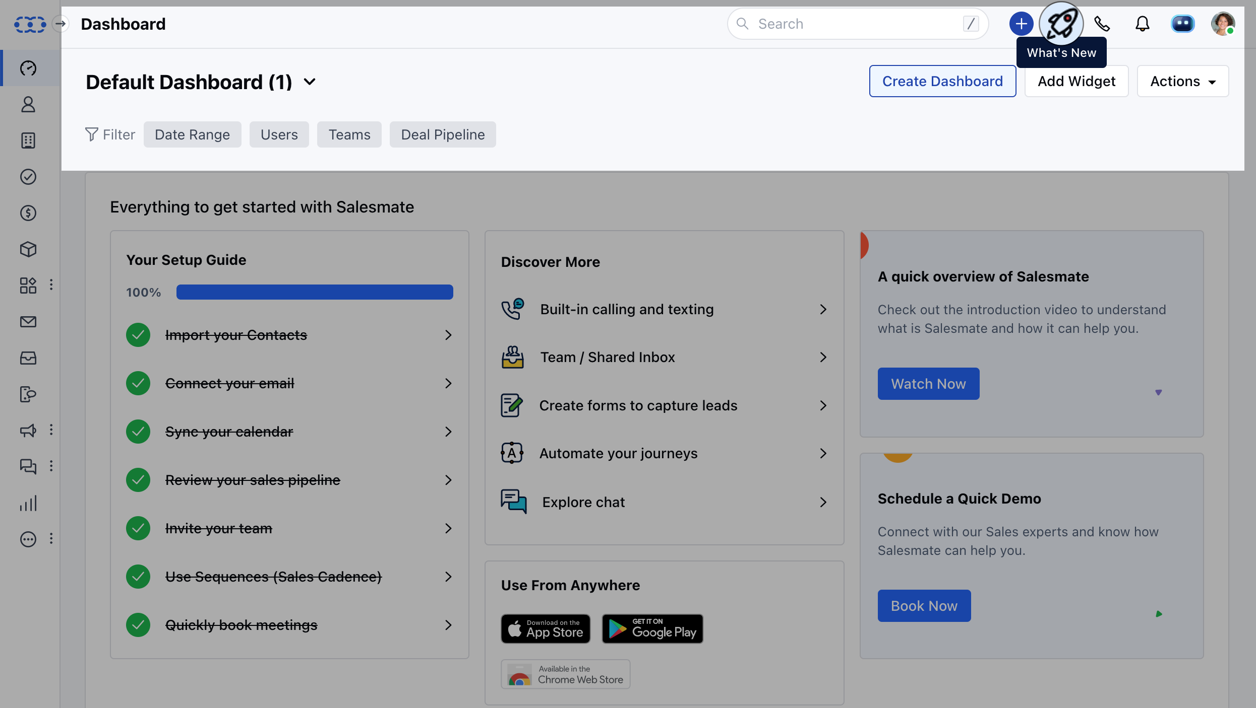
Task: Expand Invite your team chevron
Action: [448, 528]
